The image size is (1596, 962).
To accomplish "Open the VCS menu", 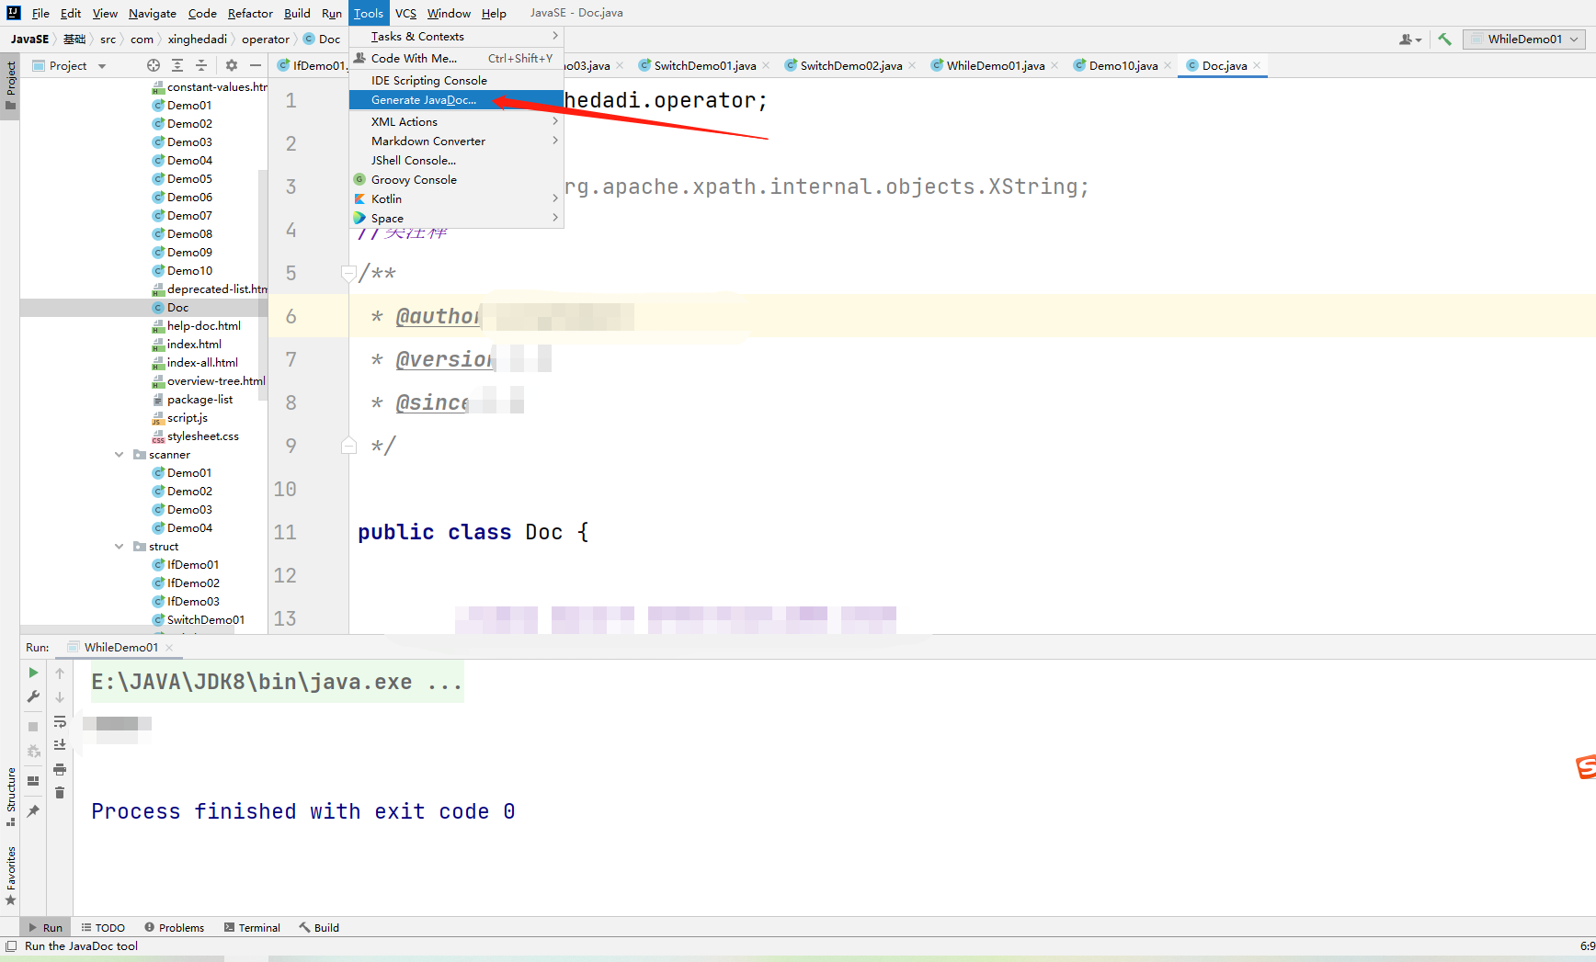I will [x=405, y=13].
